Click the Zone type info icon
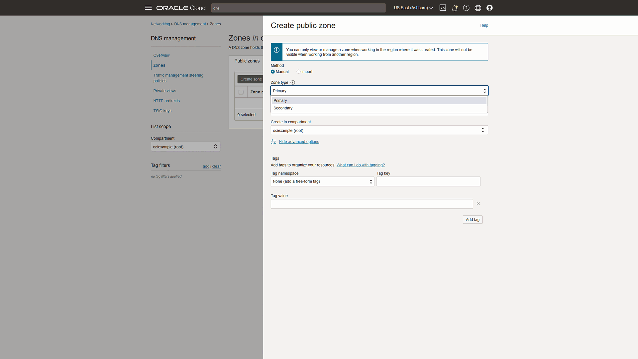This screenshot has width=638, height=359. pos(293,82)
